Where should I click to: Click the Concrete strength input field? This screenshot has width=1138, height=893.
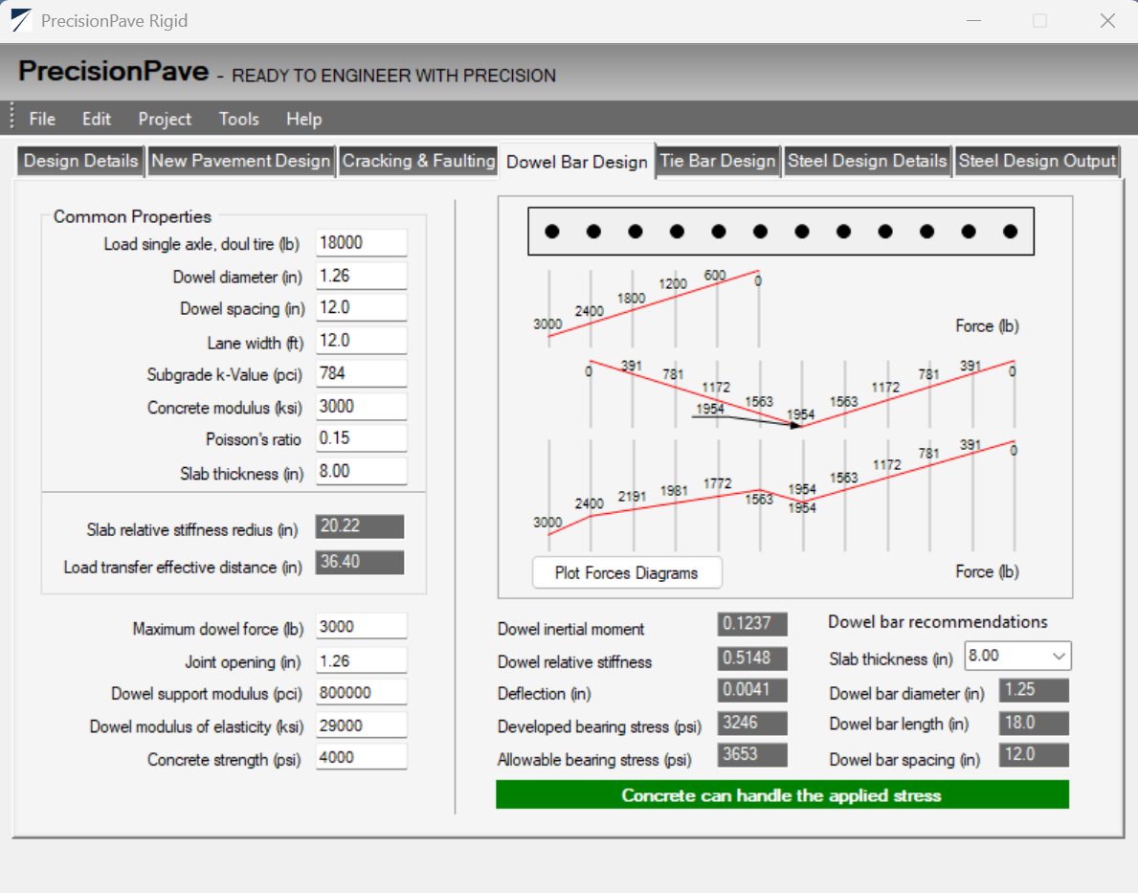tap(362, 757)
